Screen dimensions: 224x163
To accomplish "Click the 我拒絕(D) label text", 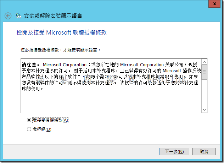I will (x=42, y=129).
